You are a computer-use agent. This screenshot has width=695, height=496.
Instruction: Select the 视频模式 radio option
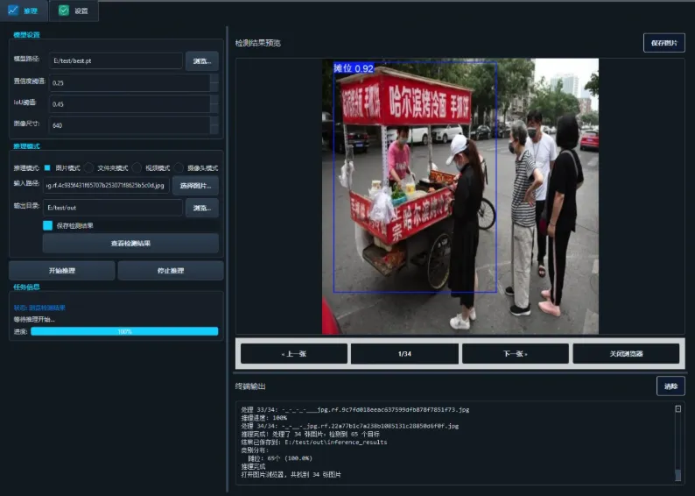click(x=151, y=167)
